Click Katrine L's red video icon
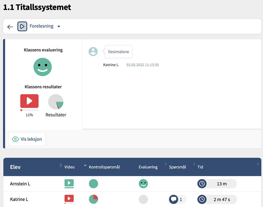 click(69, 199)
